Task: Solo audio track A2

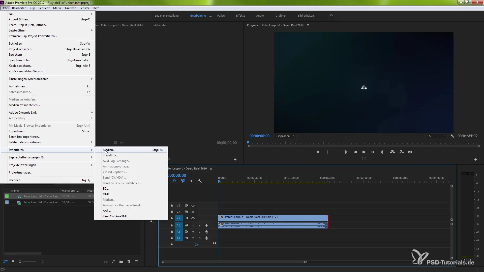Action: click(200, 232)
